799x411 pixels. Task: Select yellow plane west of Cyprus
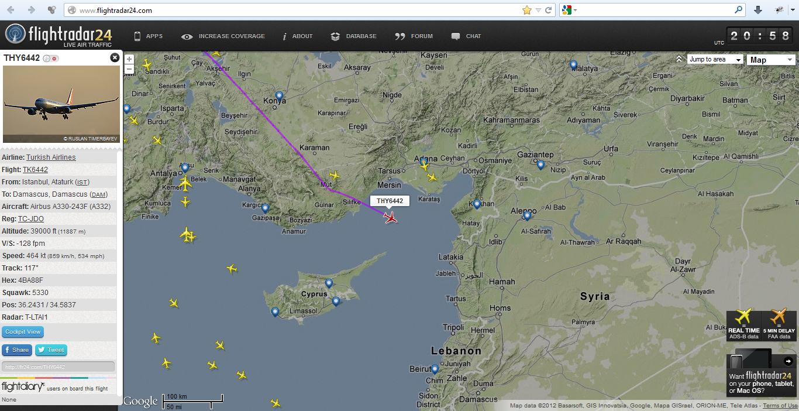[232, 269]
